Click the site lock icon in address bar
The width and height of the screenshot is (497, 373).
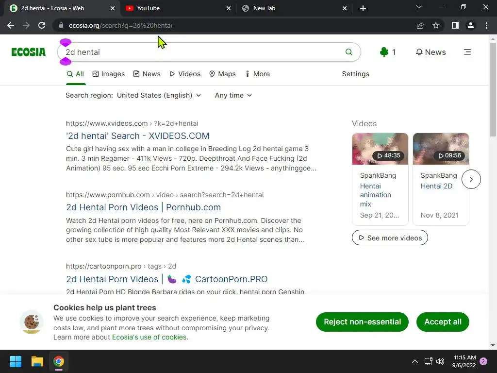point(61,25)
